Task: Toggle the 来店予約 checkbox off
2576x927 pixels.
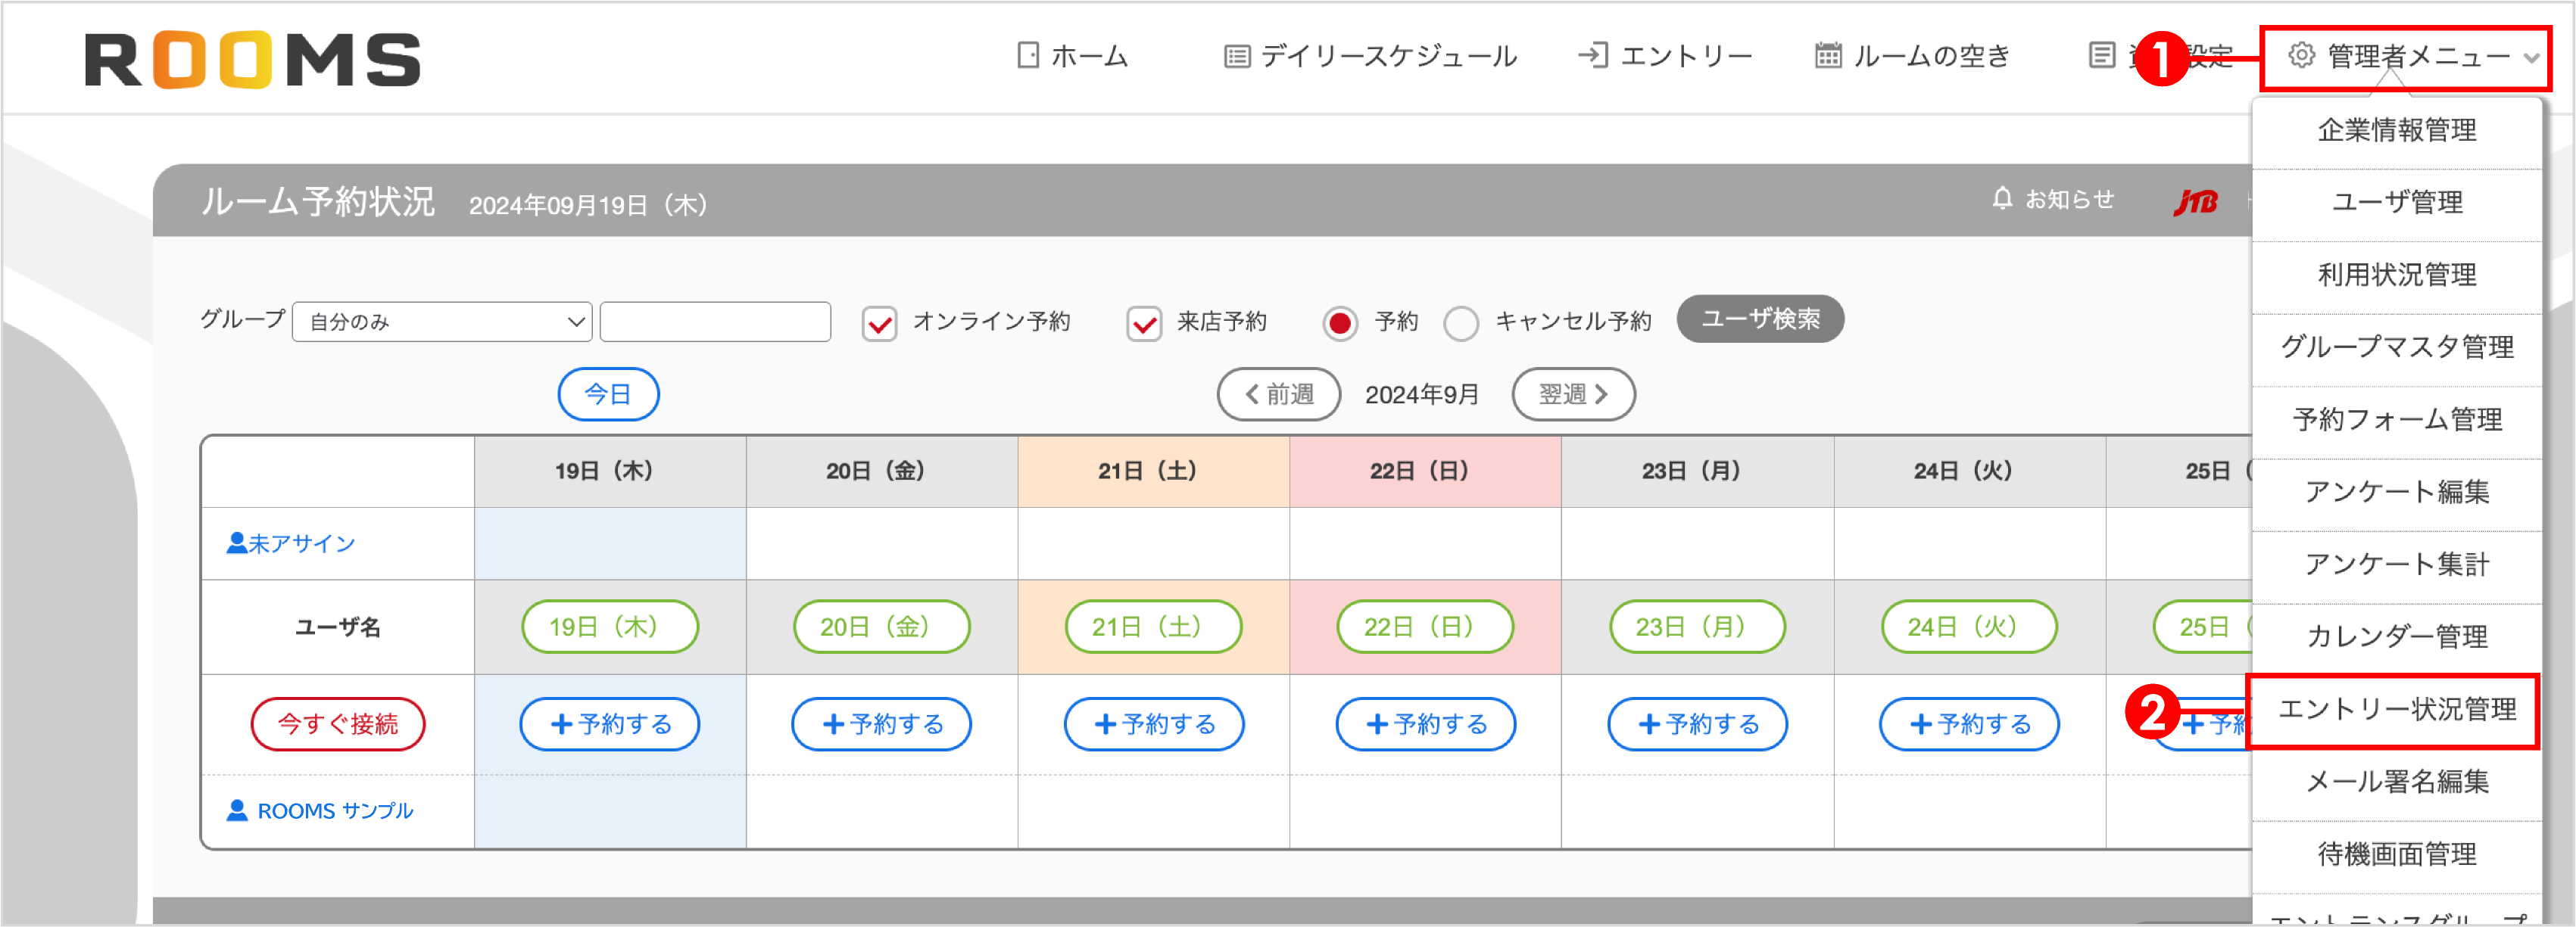Action: click(x=1143, y=322)
